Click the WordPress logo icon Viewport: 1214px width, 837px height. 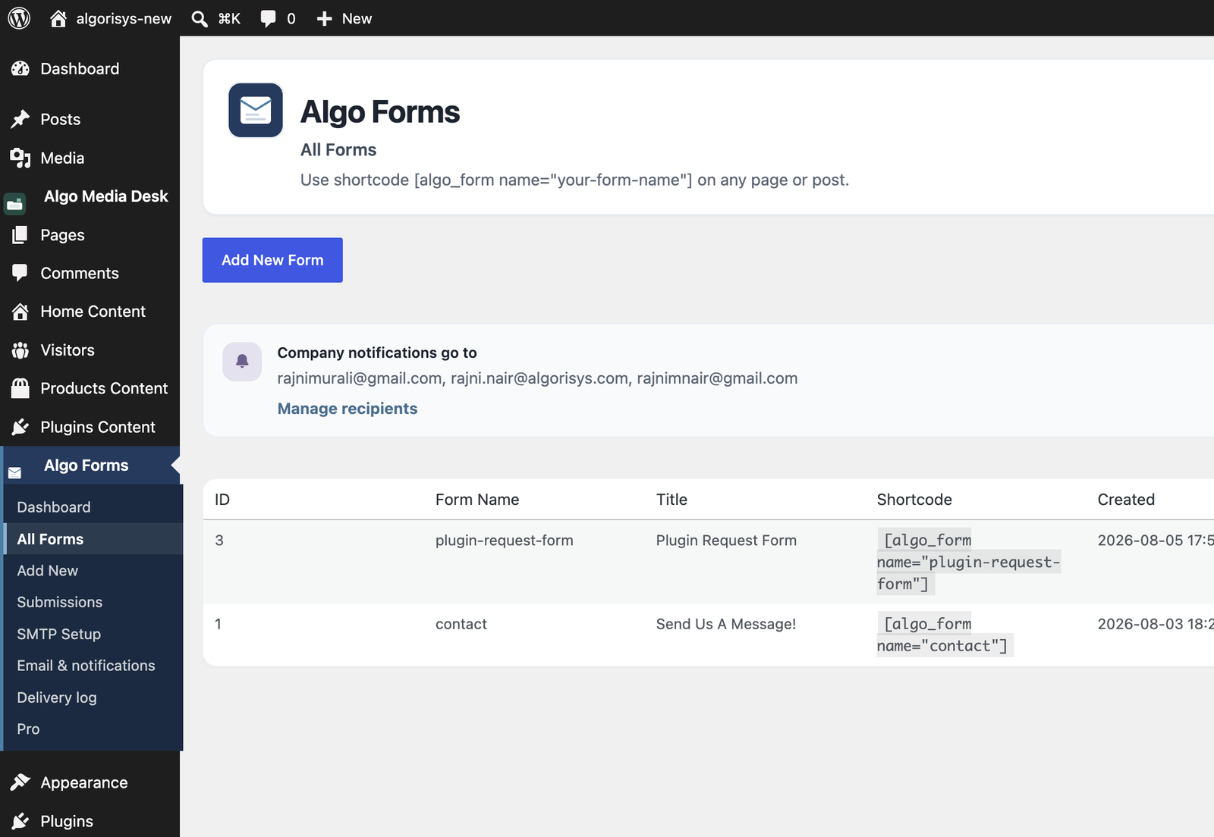pos(19,18)
